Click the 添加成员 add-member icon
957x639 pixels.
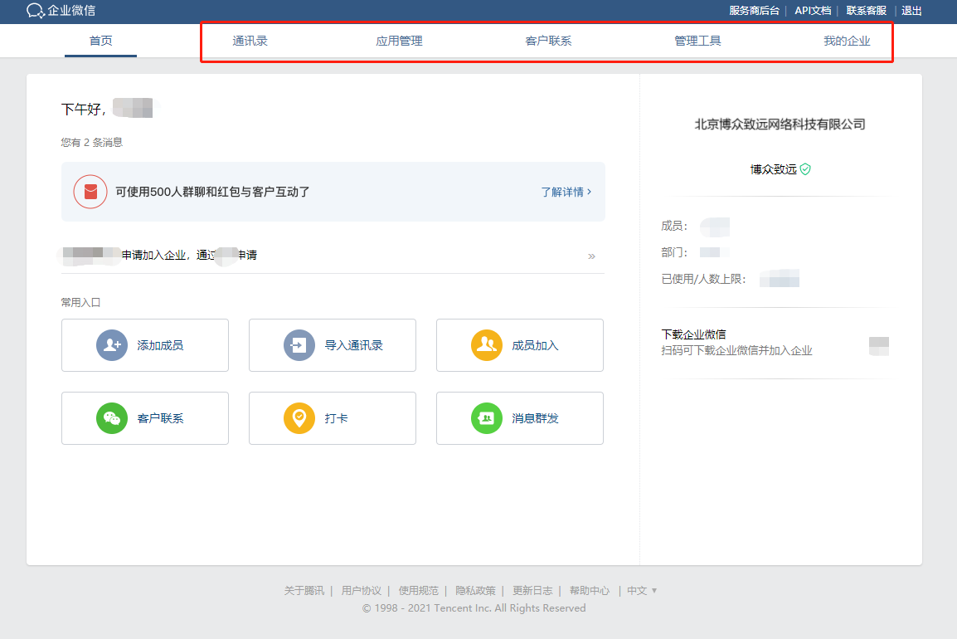tap(112, 345)
